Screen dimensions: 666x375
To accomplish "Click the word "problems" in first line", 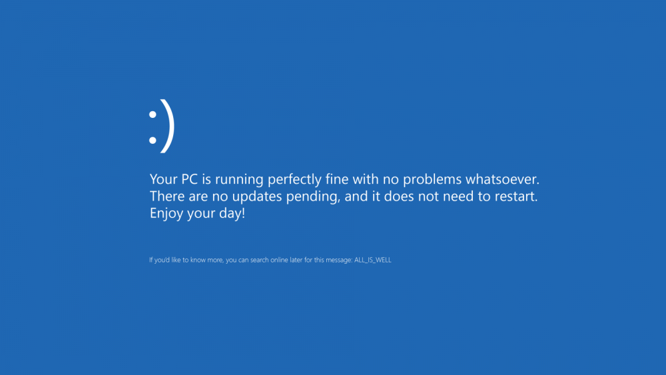I will [x=430, y=179].
